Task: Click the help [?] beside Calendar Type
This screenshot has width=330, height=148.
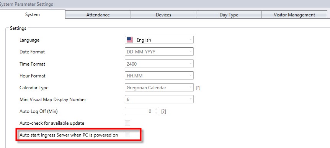Action: click(x=198, y=88)
